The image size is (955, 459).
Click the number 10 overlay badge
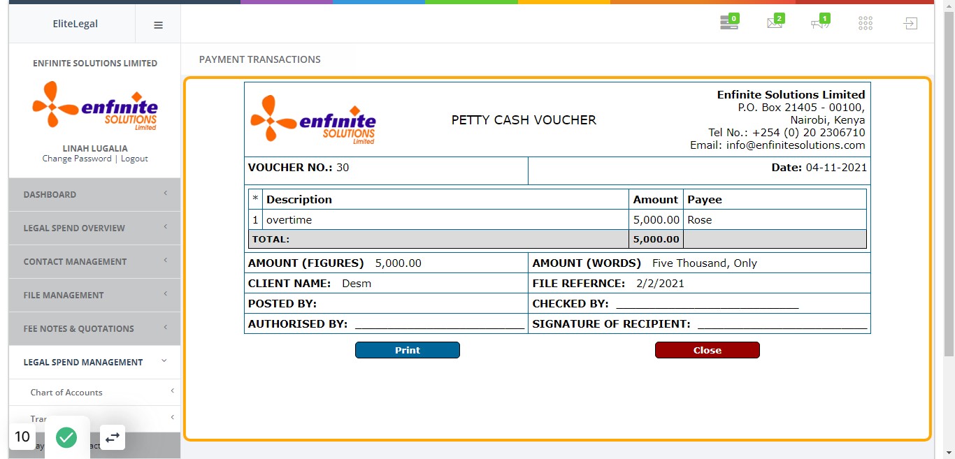click(22, 437)
